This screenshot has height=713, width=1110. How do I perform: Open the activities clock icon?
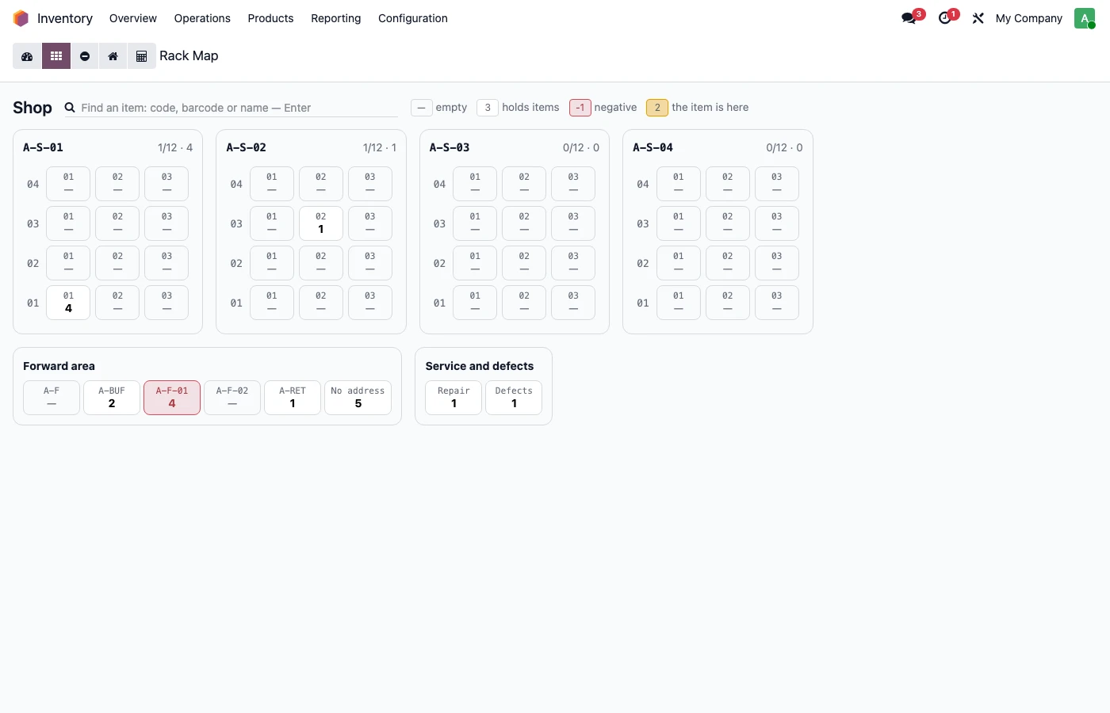tap(944, 18)
